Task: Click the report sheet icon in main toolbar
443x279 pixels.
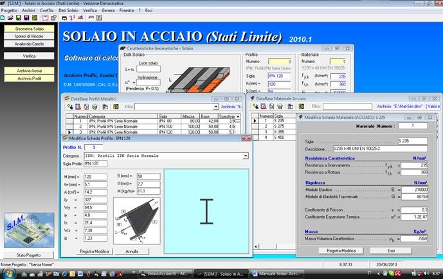Action: [x=99, y=18]
